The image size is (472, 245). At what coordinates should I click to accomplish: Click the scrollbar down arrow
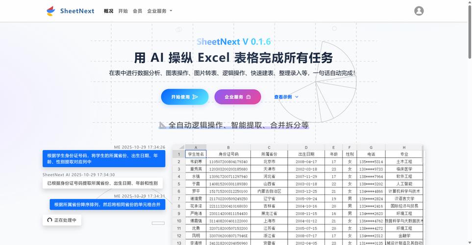click(x=470, y=242)
